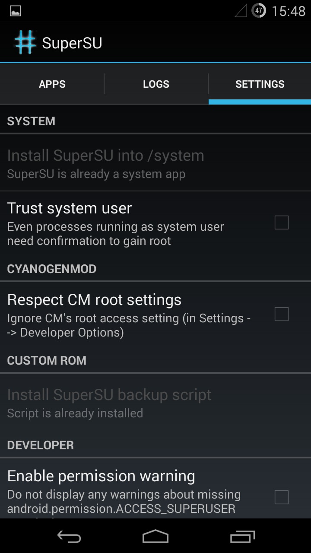311x553 pixels.
Task: Tap the SuperSU hash logo icon
Action: point(25,43)
